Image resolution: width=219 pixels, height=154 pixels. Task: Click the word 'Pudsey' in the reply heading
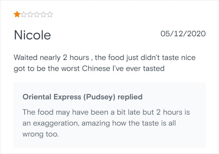[x=99, y=97]
